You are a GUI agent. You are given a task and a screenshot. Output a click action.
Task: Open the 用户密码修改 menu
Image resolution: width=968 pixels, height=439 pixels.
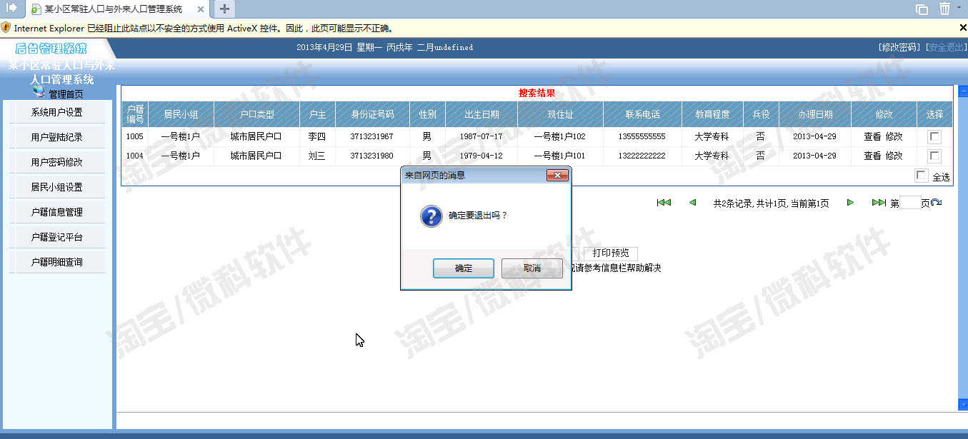[56, 162]
